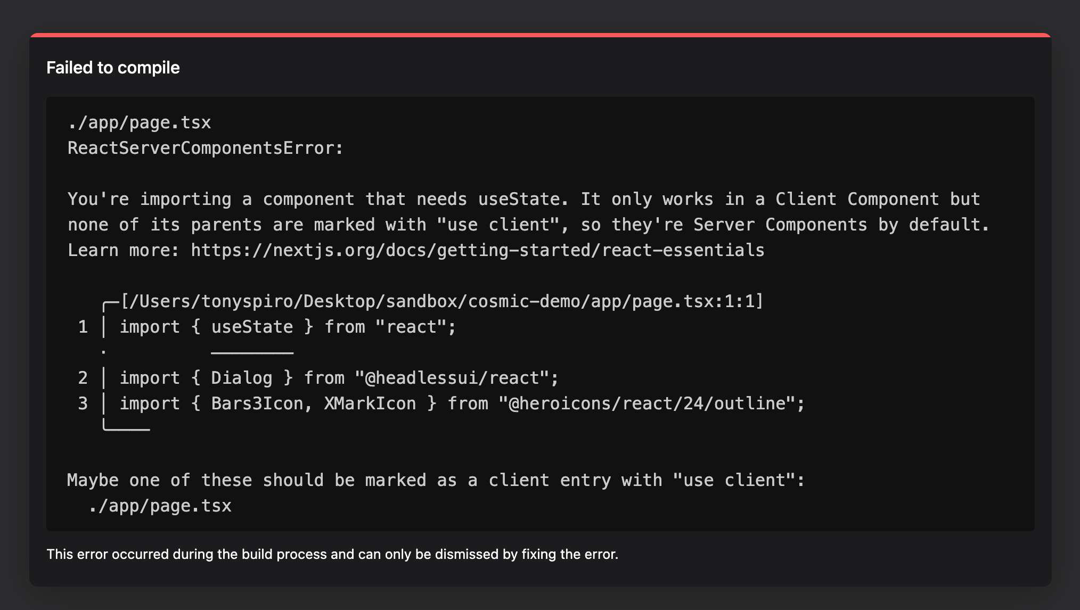The width and height of the screenshot is (1080, 610).
Task: Click the "Maybe one of these" hint line
Action: tap(436, 480)
